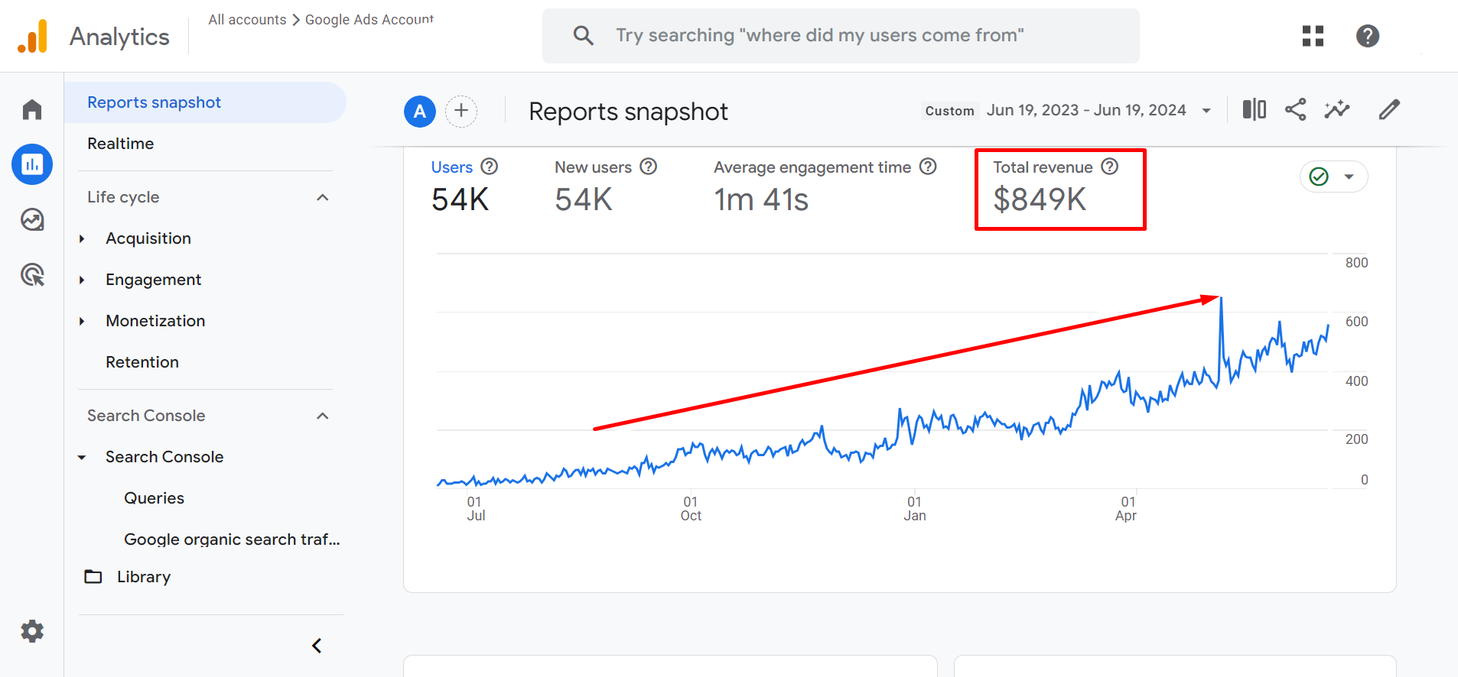Open the Queries report
Image resolution: width=1458 pixels, height=677 pixels.
[154, 498]
